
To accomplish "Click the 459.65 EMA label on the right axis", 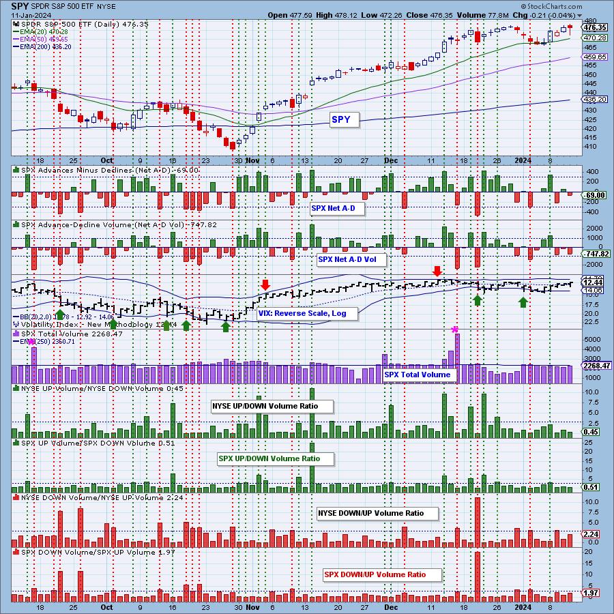I will click(595, 57).
